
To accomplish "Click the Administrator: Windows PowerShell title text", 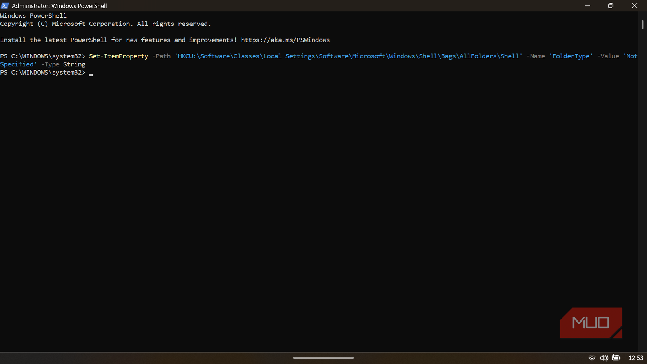I will pos(59,5).
